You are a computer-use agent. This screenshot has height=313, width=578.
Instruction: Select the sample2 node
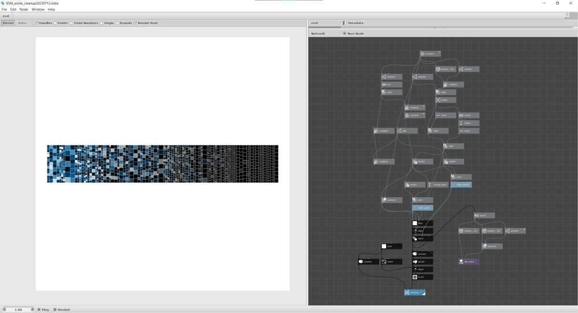(x=423, y=77)
